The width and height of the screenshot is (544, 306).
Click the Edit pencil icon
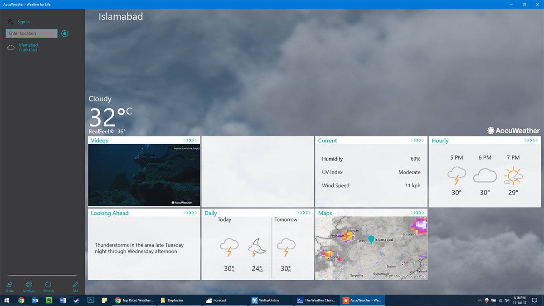click(75, 284)
